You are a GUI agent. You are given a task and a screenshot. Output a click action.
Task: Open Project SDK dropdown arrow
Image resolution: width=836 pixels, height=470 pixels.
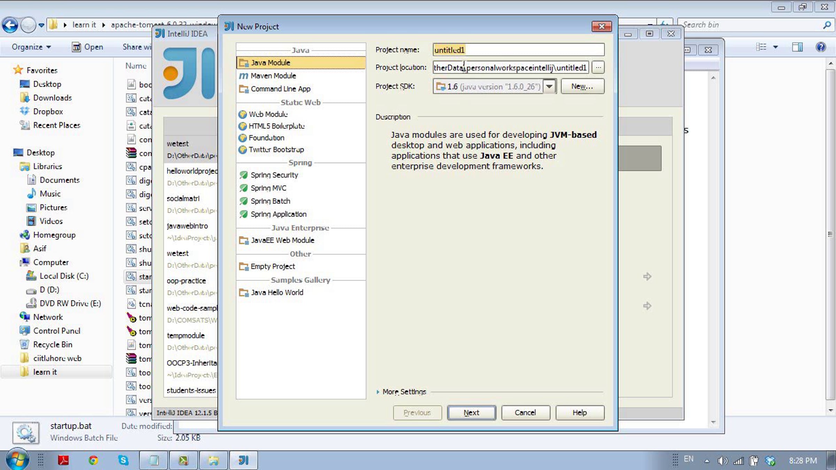click(549, 86)
